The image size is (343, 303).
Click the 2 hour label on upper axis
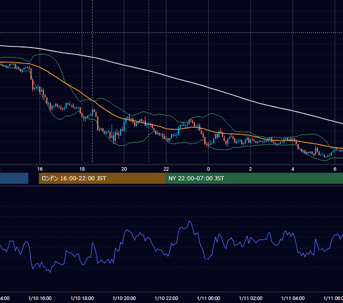tap(251, 169)
